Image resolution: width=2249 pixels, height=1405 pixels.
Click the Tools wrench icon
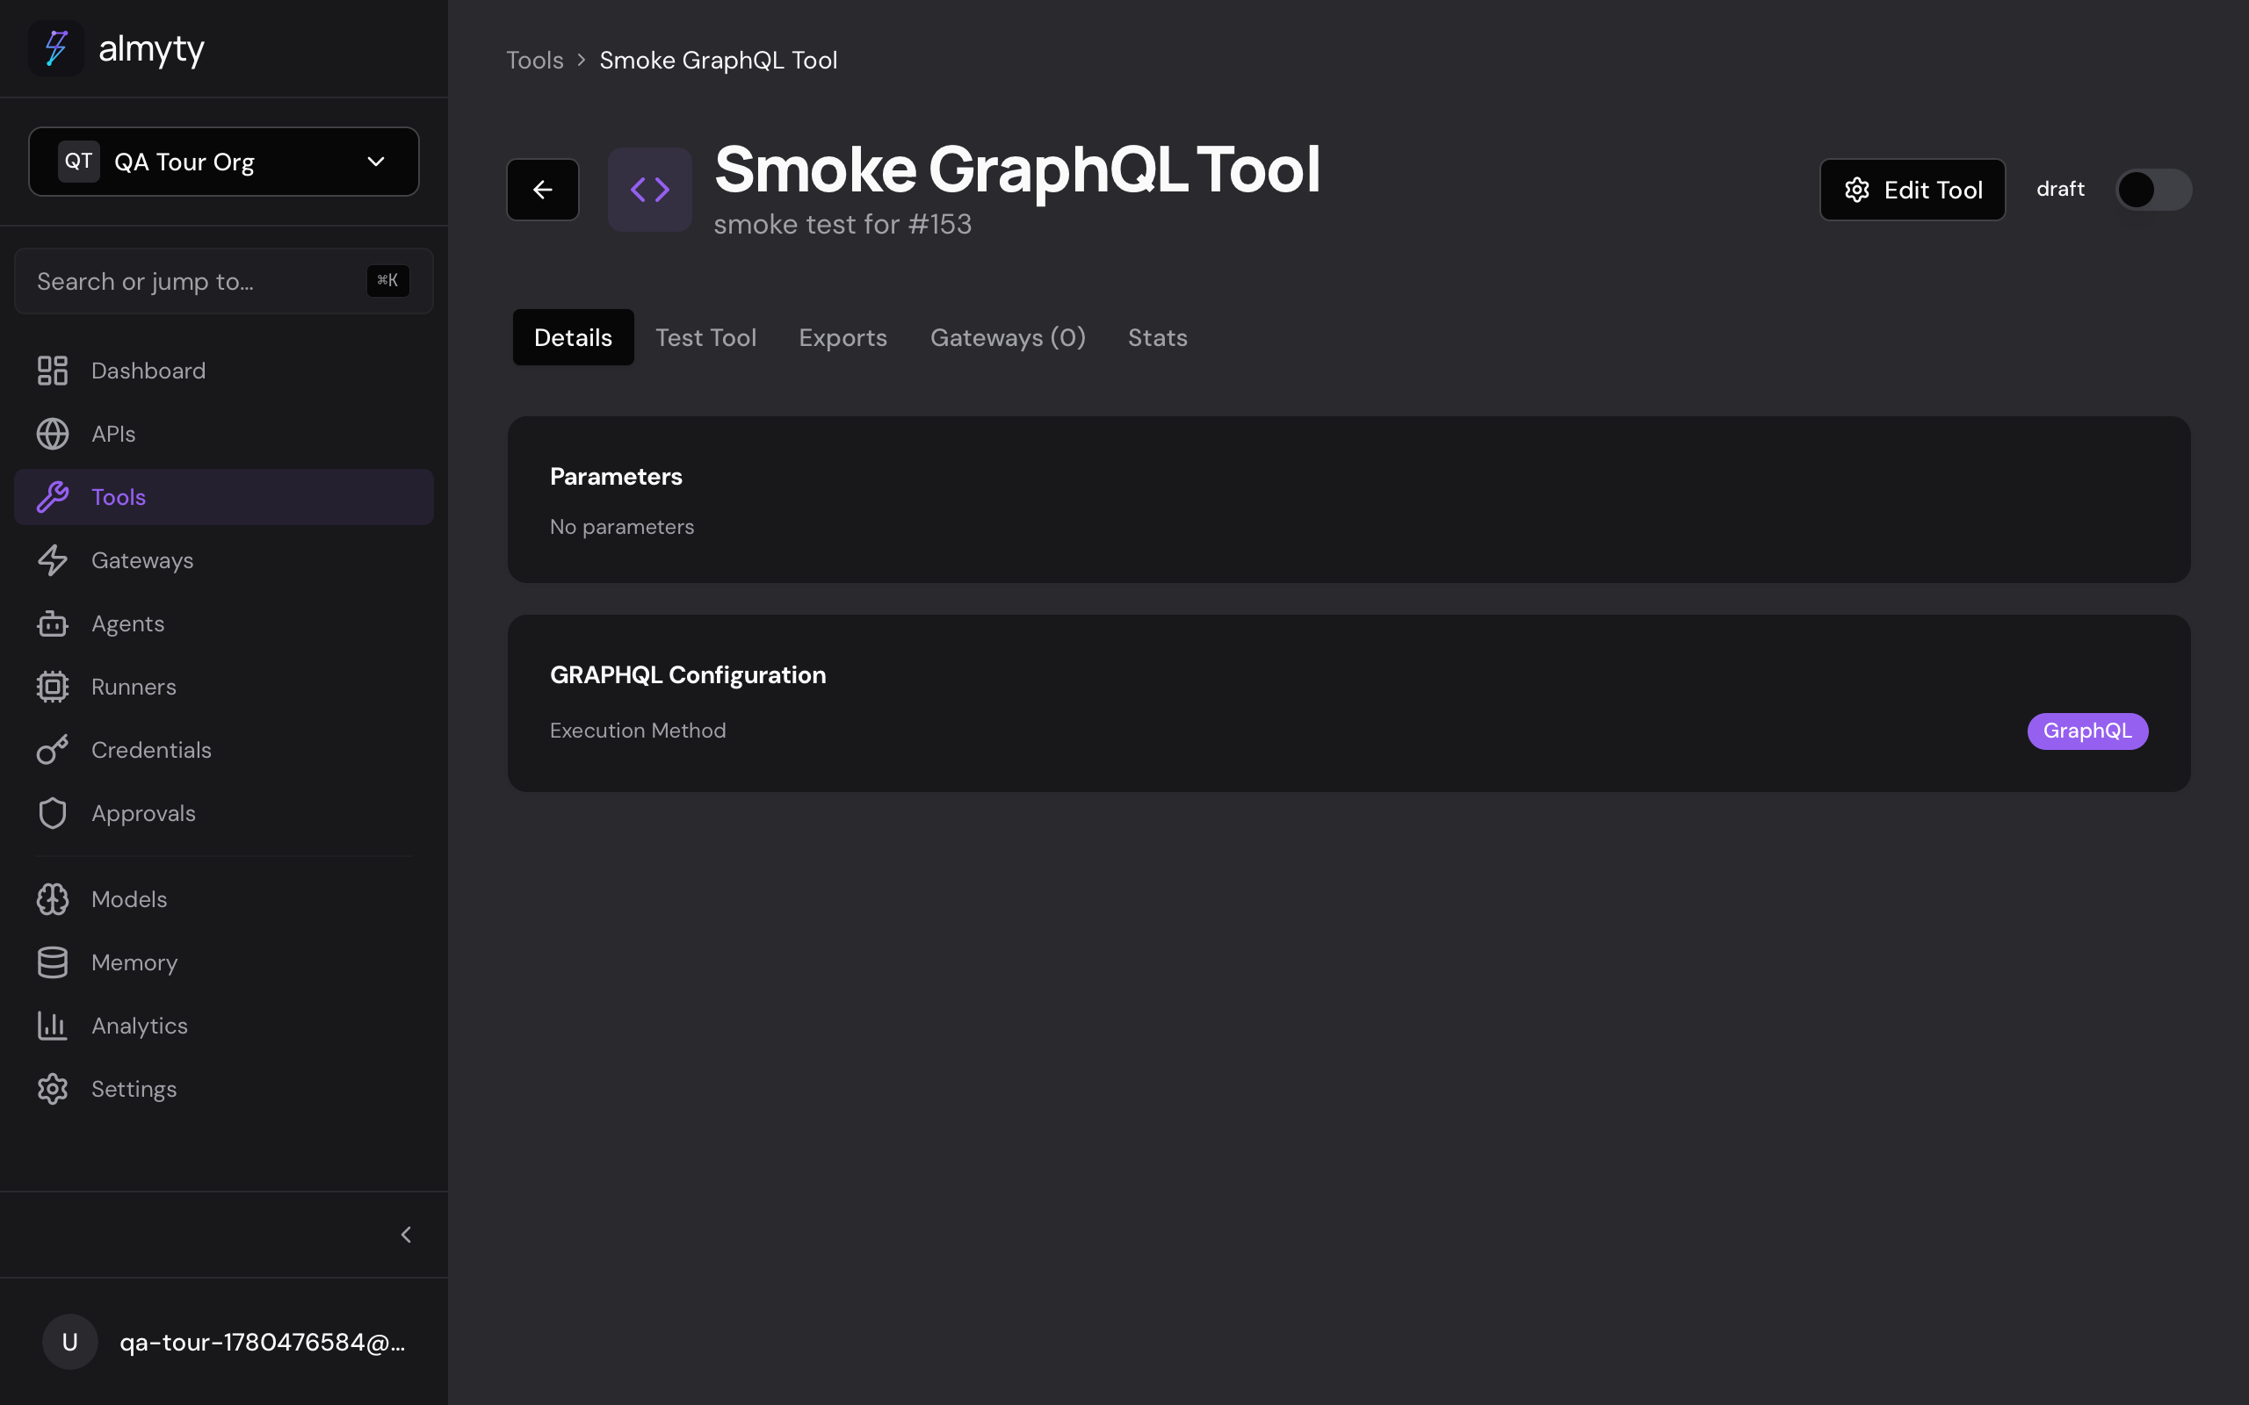(53, 497)
